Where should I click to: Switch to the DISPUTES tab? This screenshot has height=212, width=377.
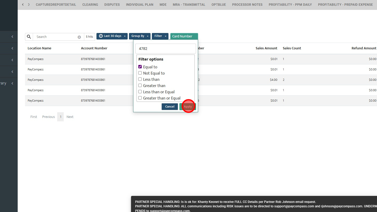(112, 5)
